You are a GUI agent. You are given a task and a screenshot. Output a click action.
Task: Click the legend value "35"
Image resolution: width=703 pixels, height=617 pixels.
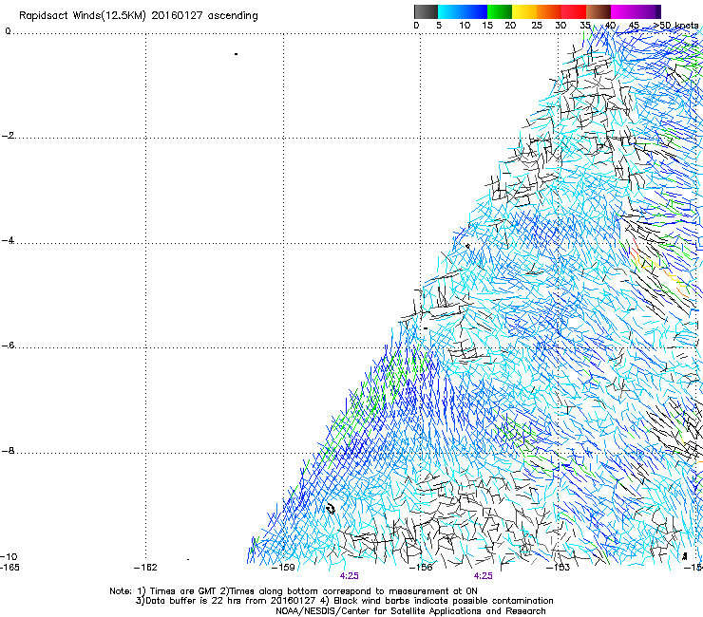(x=585, y=26)
